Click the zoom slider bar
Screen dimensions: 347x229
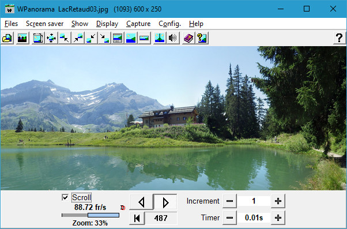coord(90,215)
